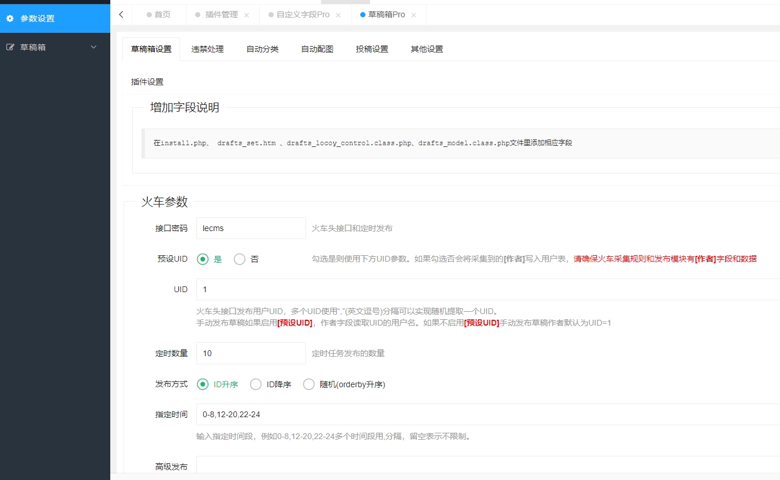Screen dimensions: 780x480
Task: Click the 增加字段说明 section title
Action: pyautogui.click(x=185, y=107)
